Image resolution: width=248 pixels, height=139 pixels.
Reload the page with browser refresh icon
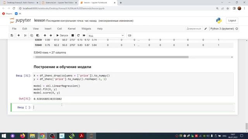click(x=14, y=8)
